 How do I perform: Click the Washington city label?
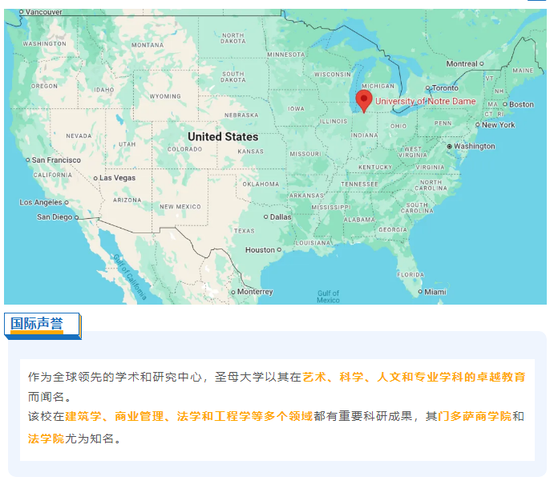pos(475,146)
